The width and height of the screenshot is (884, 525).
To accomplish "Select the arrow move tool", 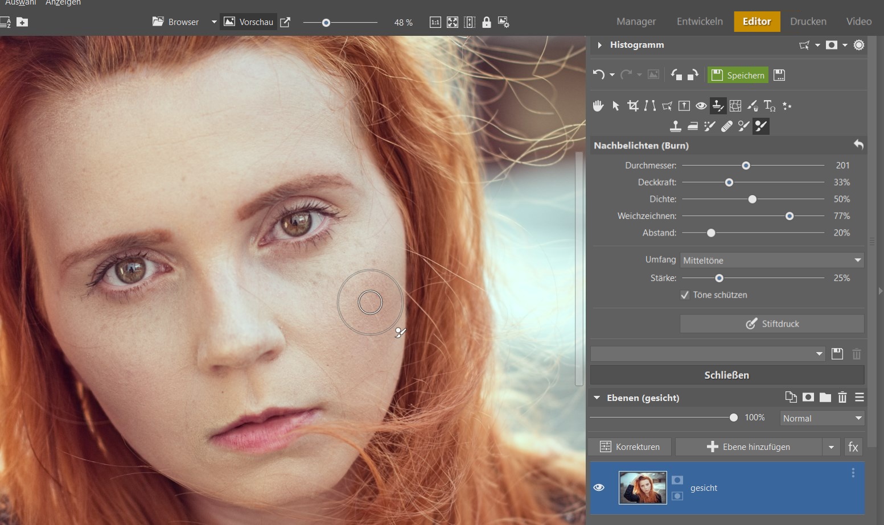I will [x=615, y=106].
